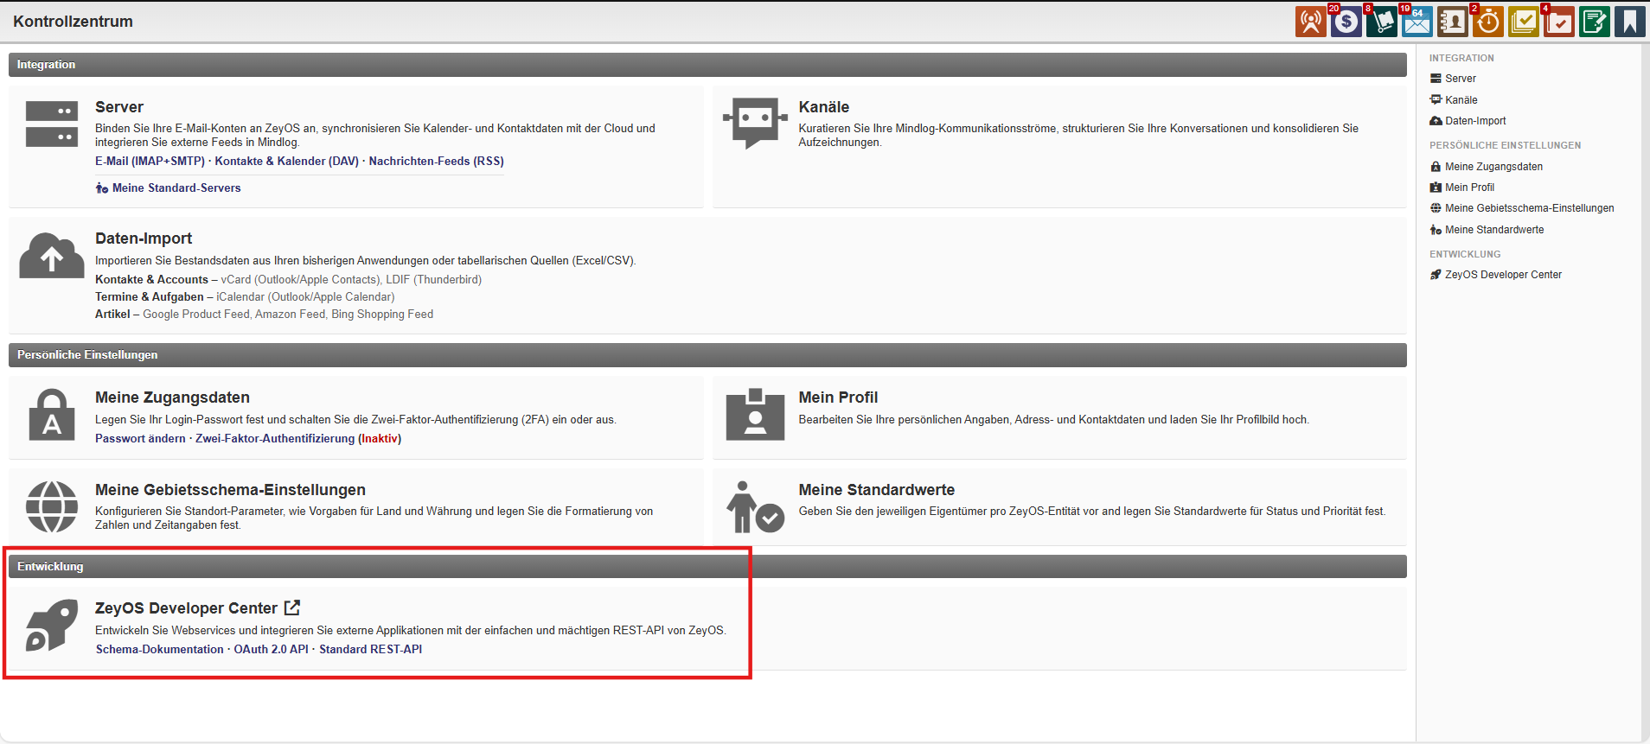This screenshot has width=1650, height=744.
Task: Open the E-Mail (IMAP+SMTP) link
Action: pyautogui.click(x=150, y=162)
